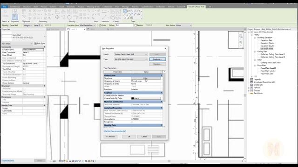Open the Annotate ribbon tab
The width and height of the screenshot is (298, 167).
click(x=71, y=6)
